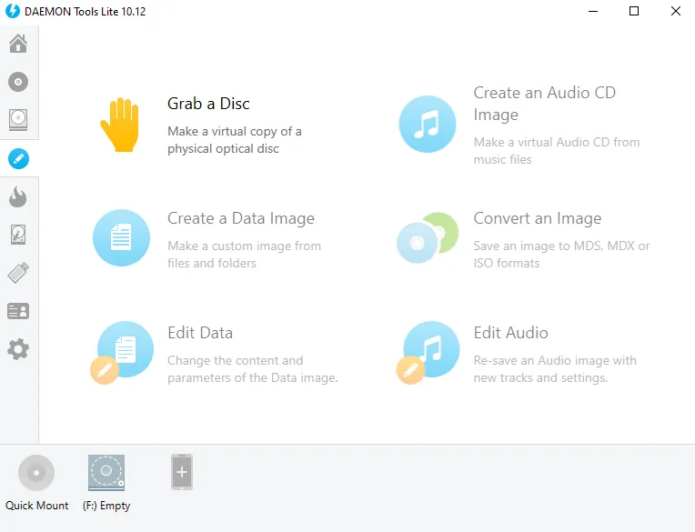
Task: Open the contact card icon in sidebar
Action: [18, 311]
